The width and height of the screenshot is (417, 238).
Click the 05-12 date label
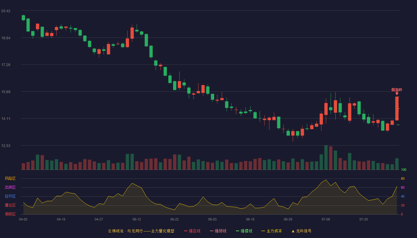pos(137,219)
